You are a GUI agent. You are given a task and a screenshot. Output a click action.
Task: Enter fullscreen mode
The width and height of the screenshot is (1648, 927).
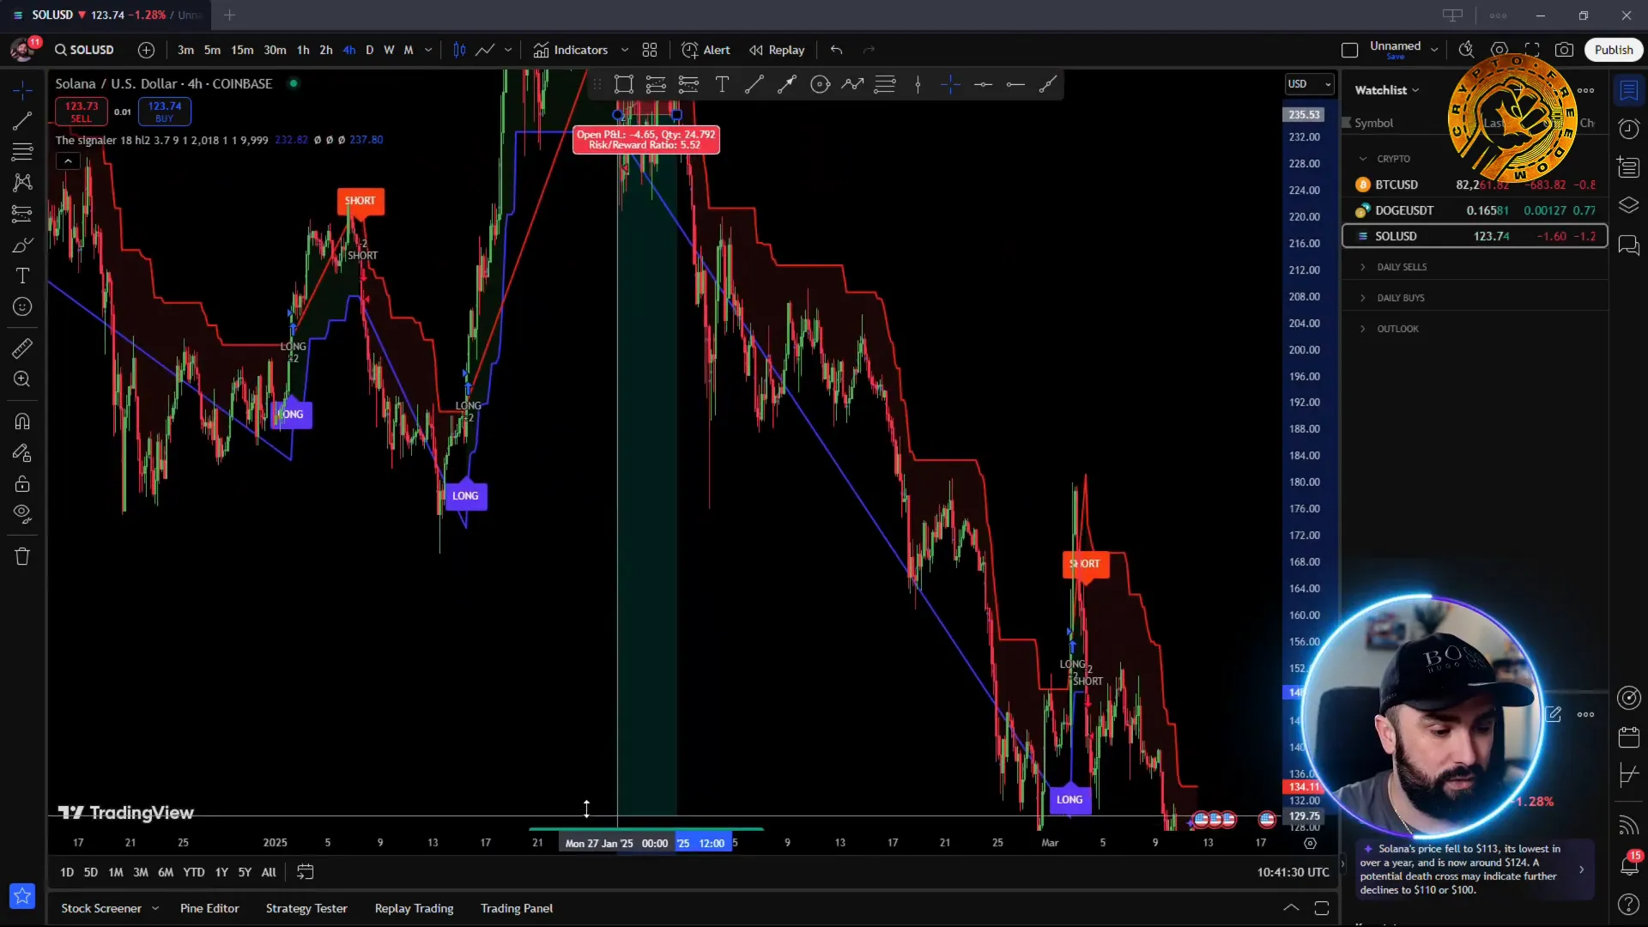point(1532,50)
